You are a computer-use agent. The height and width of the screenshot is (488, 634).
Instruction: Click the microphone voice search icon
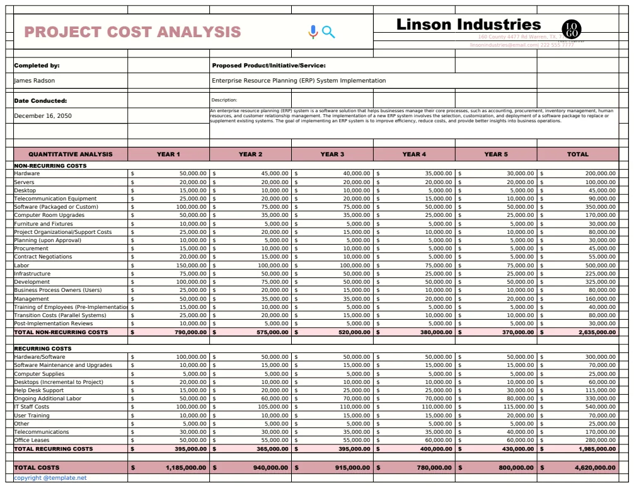click(x=313, y=32)
